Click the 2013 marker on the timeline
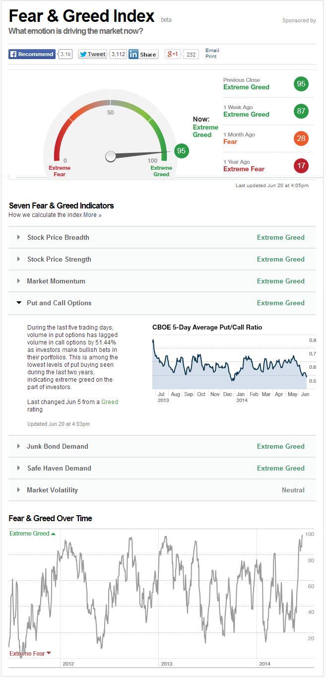This screenshot has width=326, height=679. pyautogui.click(x=167, y=664)
